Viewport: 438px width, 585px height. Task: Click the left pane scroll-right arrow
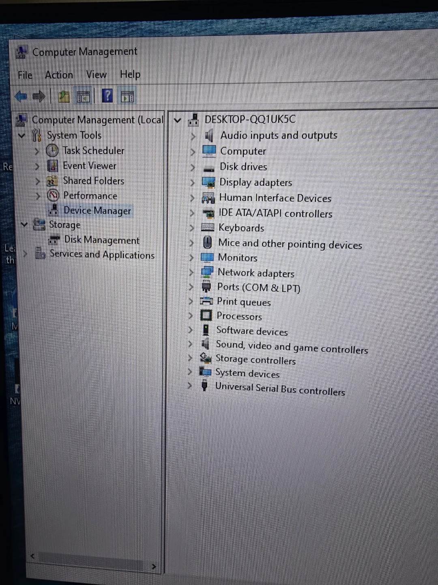(x=154, y=566)
